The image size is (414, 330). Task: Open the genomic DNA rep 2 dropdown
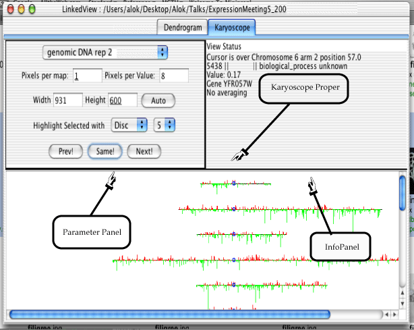click(105, 53)
